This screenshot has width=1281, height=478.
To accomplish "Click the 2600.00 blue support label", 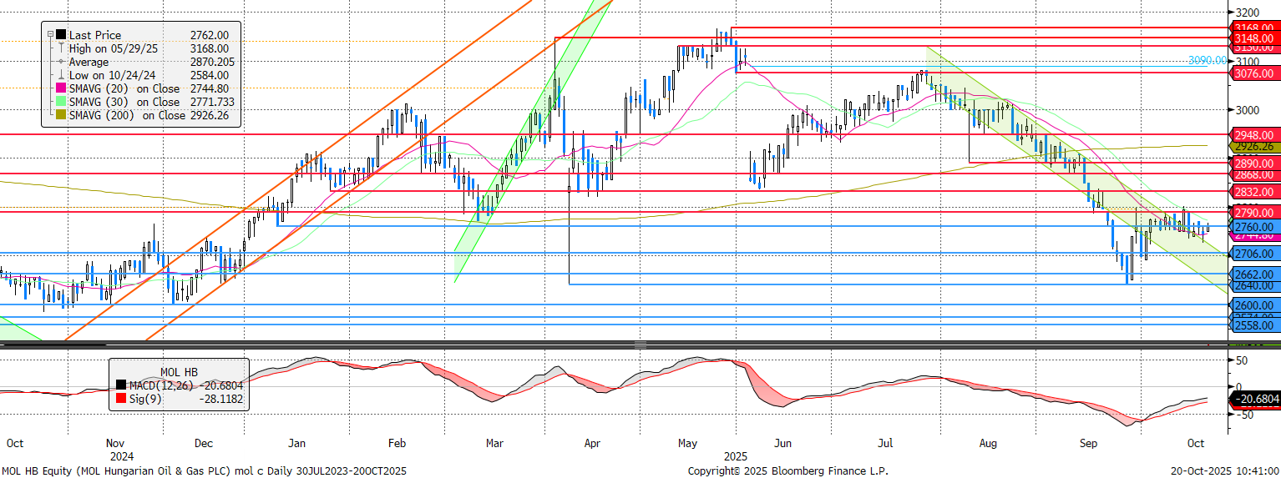I will tap(1255, 305).
